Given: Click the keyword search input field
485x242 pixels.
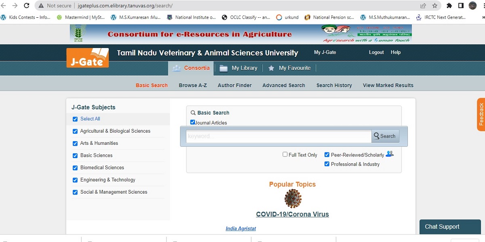Looking at the screenshot, I should pyautogui.click(x=278, y=136).
